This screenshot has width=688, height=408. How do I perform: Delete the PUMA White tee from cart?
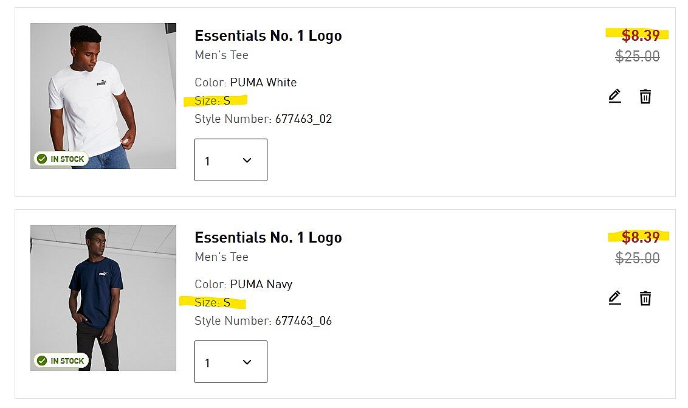(x=645, y=96)
